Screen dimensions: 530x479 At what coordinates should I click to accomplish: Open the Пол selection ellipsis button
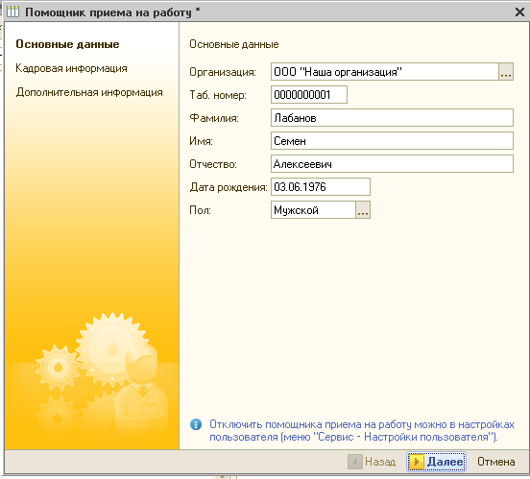click(363, 210)
